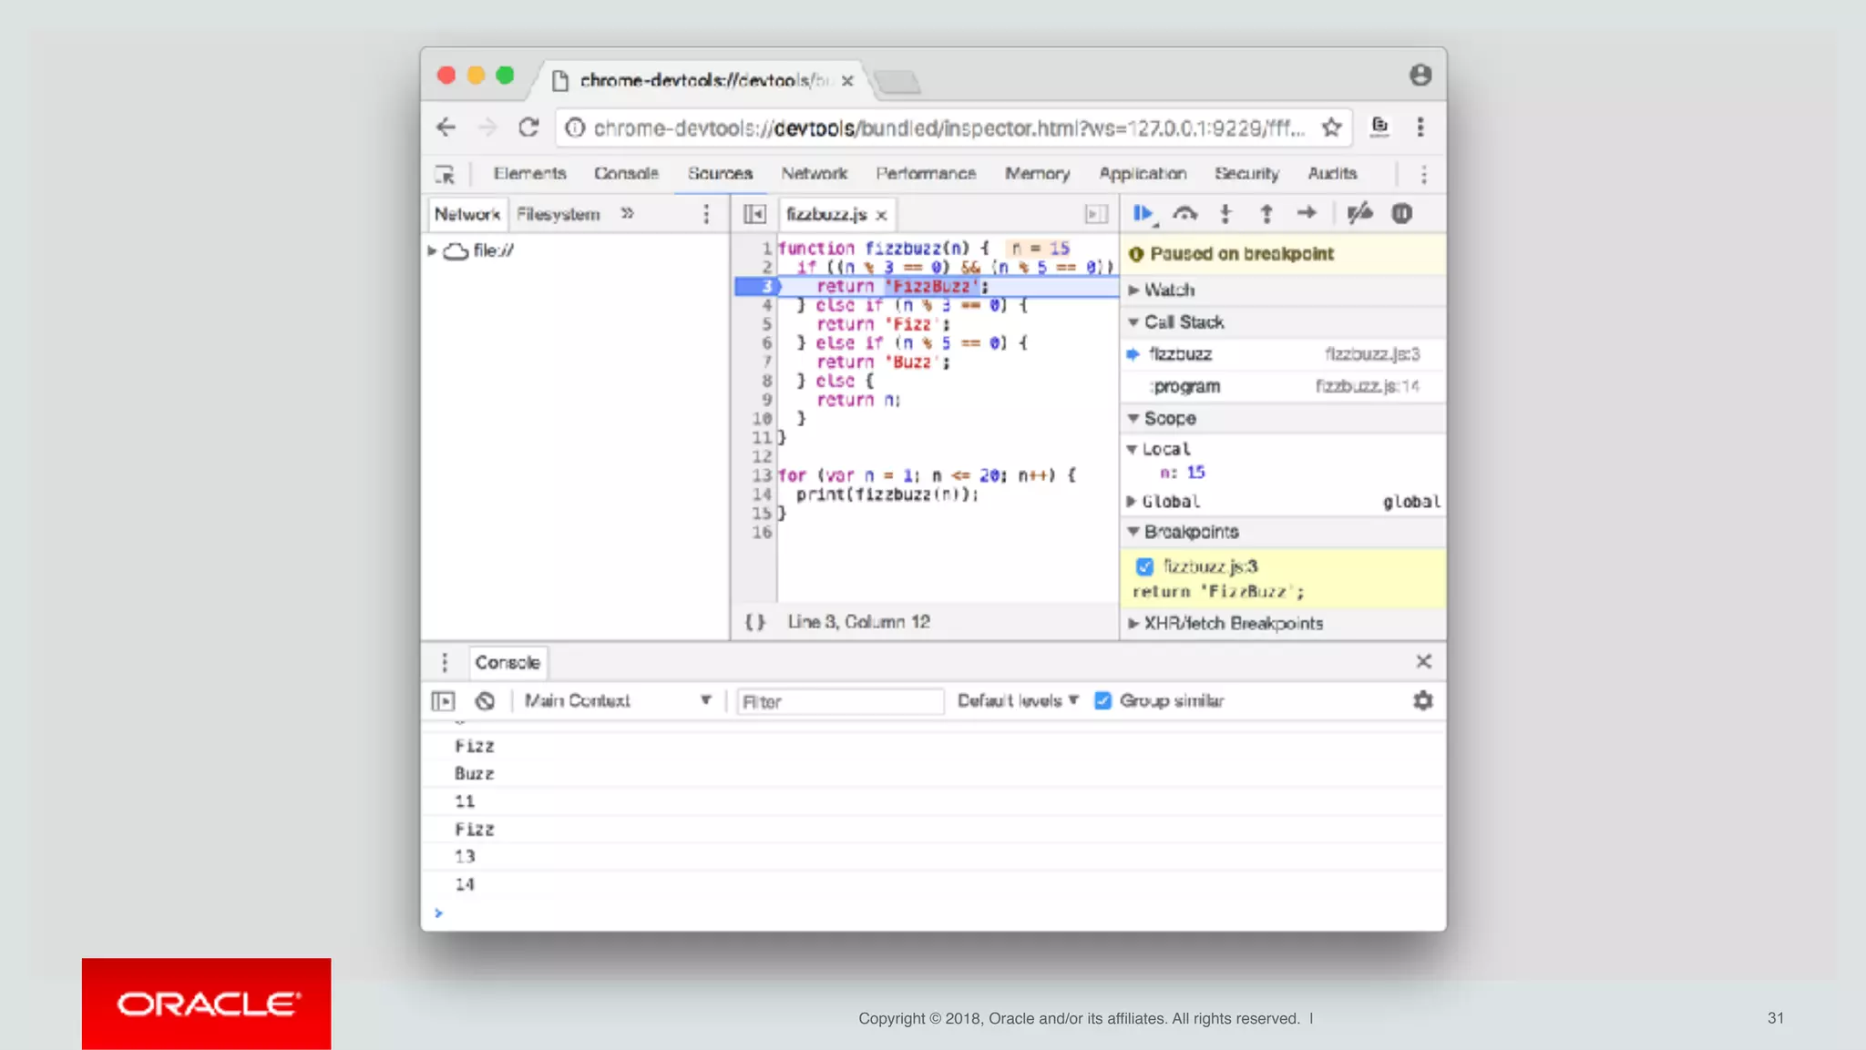The height and width of the screenshot is (1050, 1866).
Task: Click the console Filter input field
Action: (838, 701)
